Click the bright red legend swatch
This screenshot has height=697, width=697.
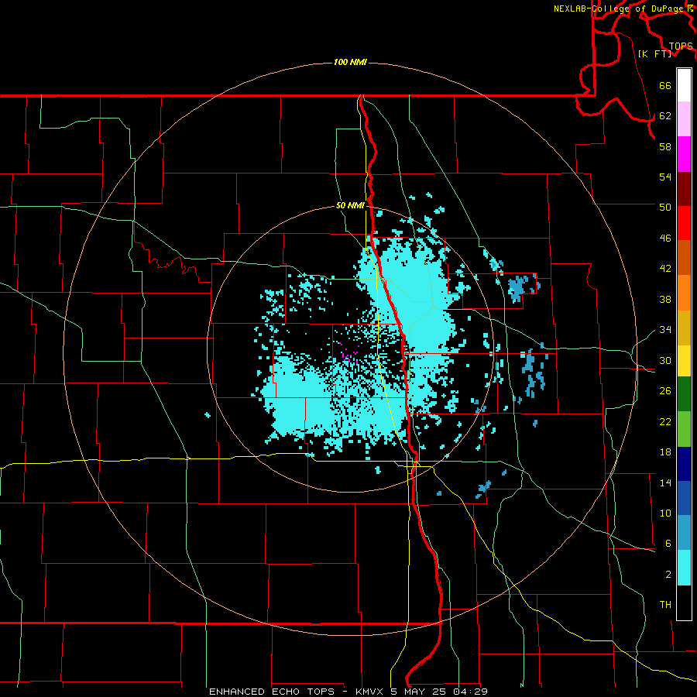pos(684,223)
